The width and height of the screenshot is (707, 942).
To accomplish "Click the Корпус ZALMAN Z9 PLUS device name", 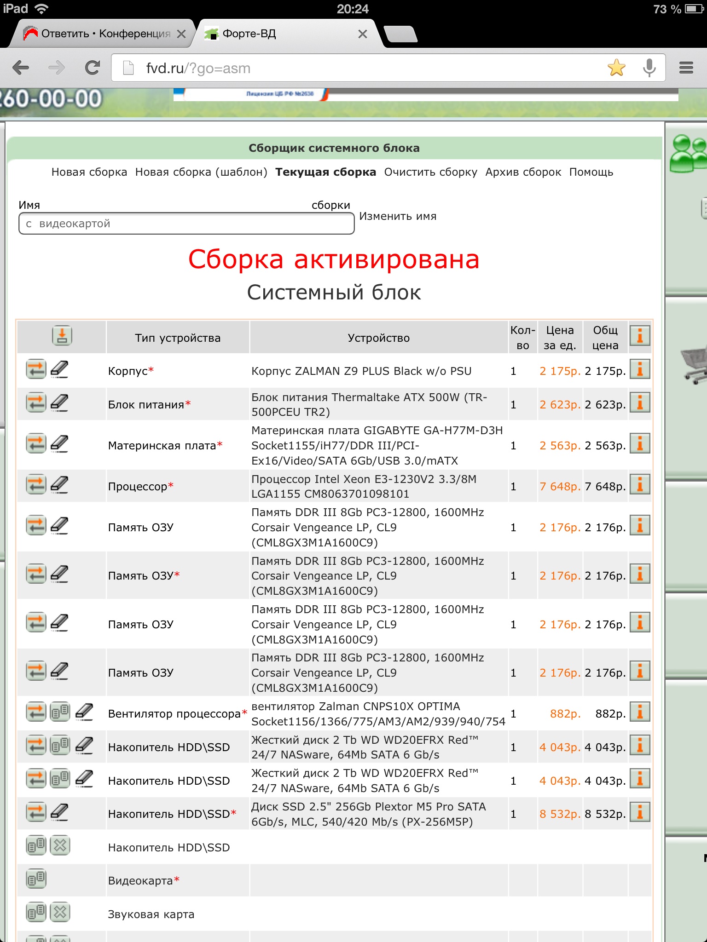I will coord(361,371).
